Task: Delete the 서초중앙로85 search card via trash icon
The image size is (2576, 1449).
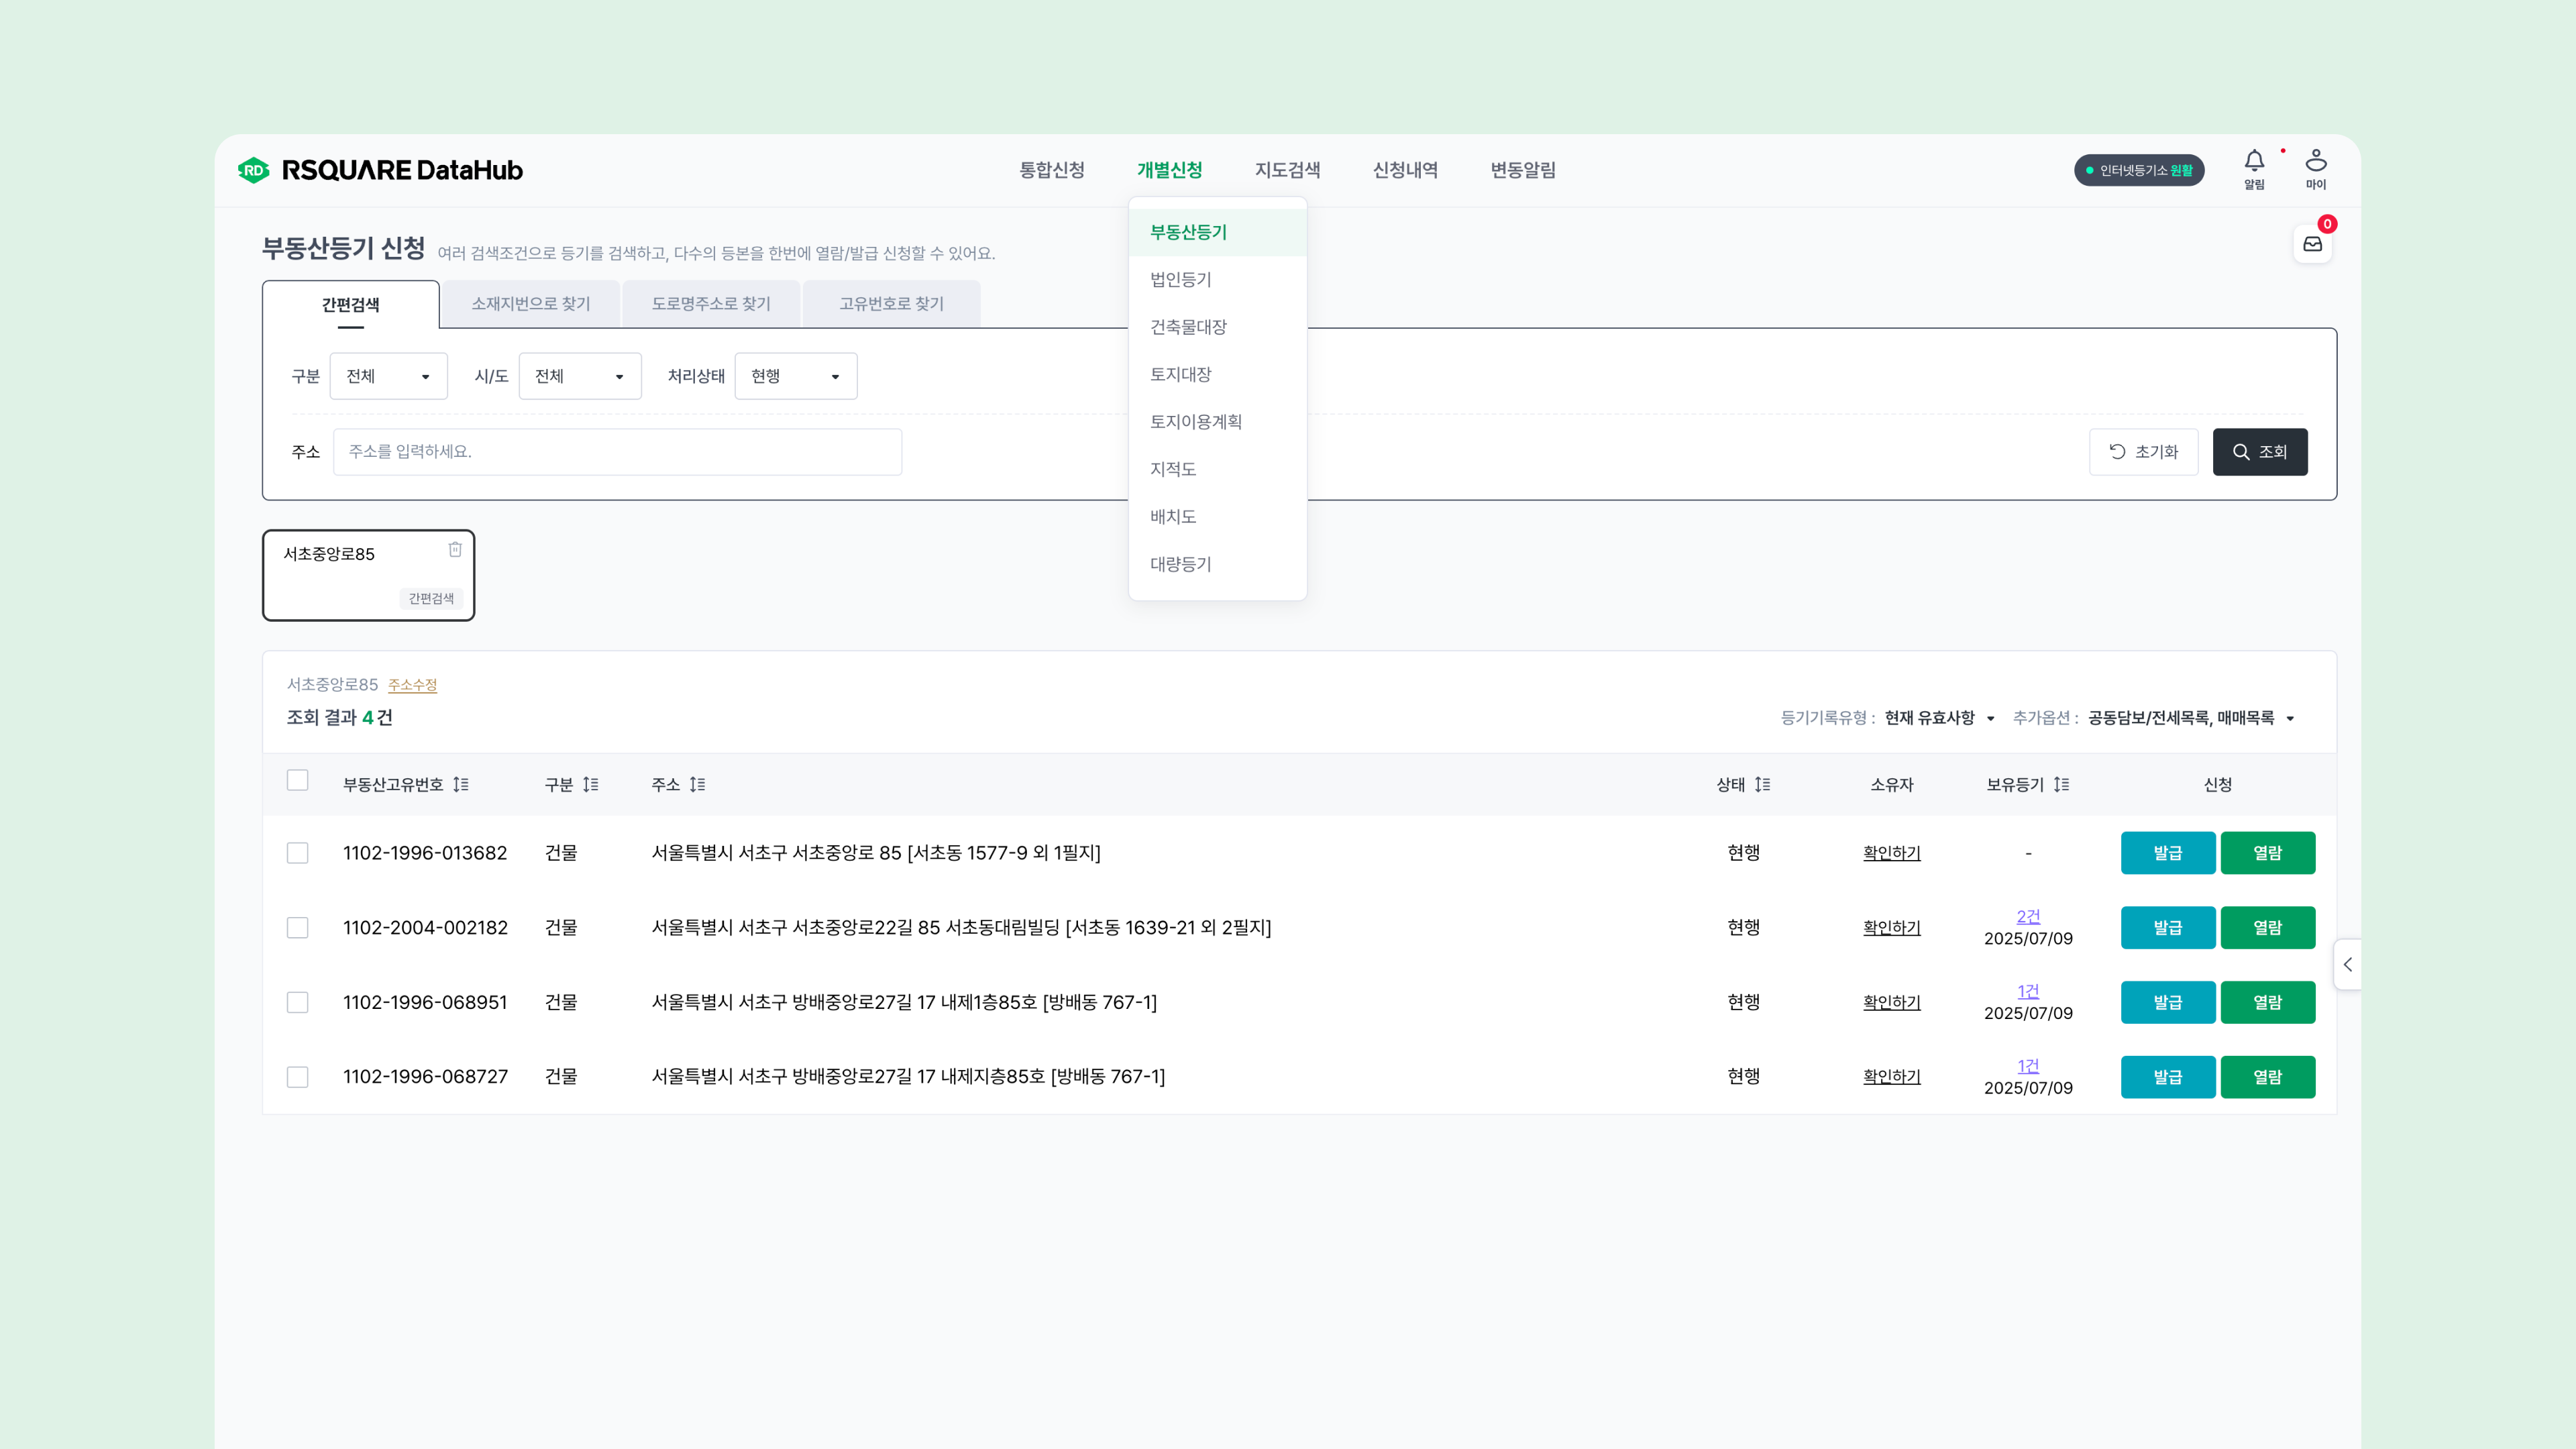Action: click(x=455, y=549)
